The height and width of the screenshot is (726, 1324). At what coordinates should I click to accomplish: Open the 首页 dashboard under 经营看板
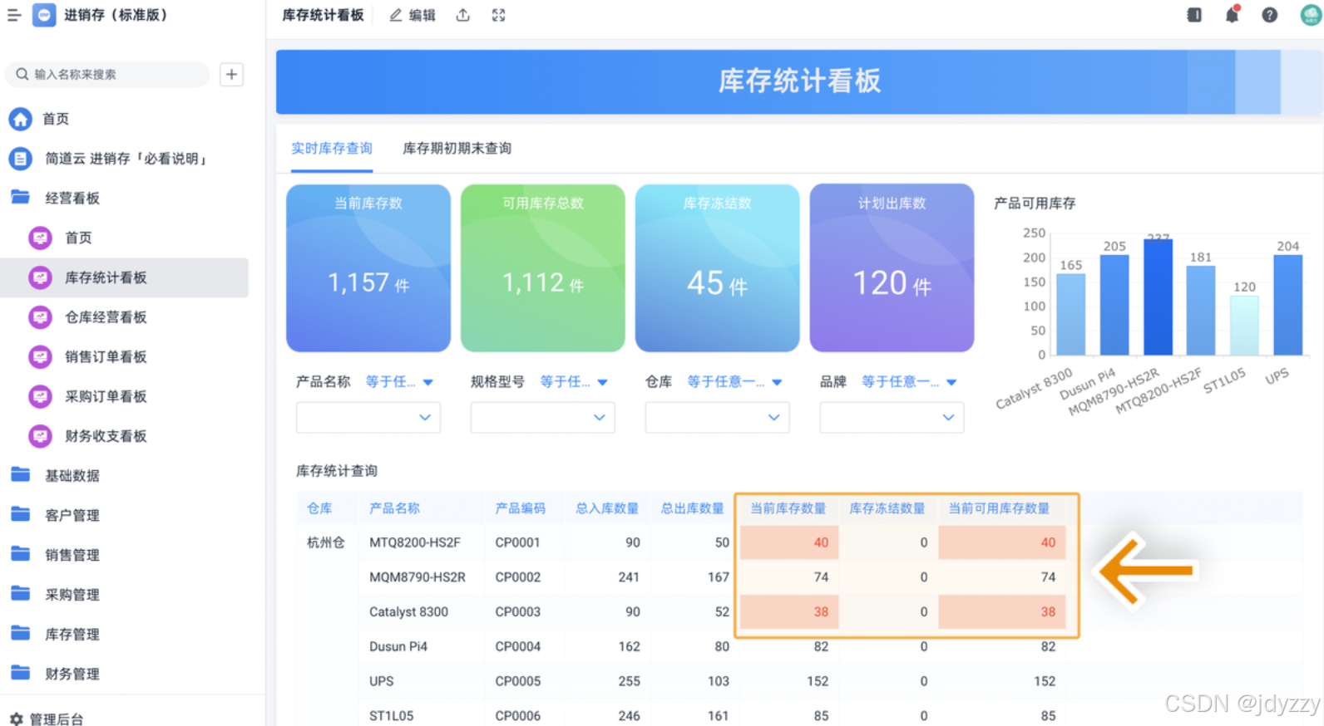coord(61,238)
